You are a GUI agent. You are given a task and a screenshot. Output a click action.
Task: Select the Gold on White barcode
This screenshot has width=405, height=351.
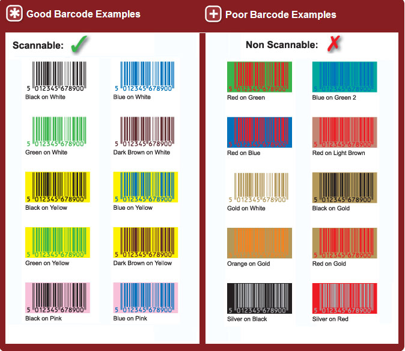(258, 188)
